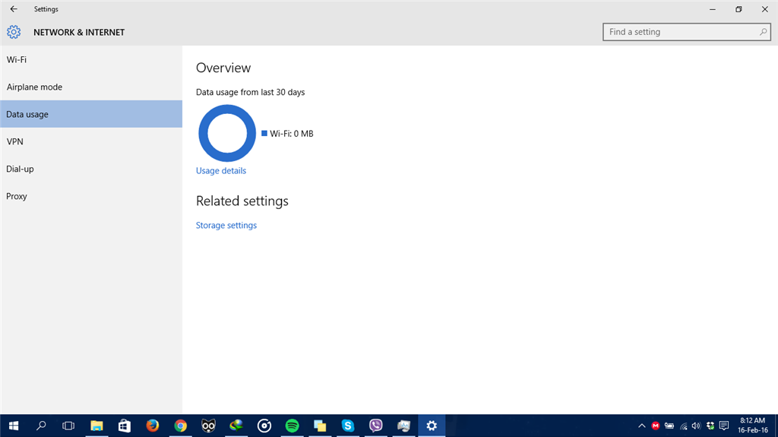Launch Firefox from the taskbar
The image size is (778, 437).
click(x=152, y=426)
